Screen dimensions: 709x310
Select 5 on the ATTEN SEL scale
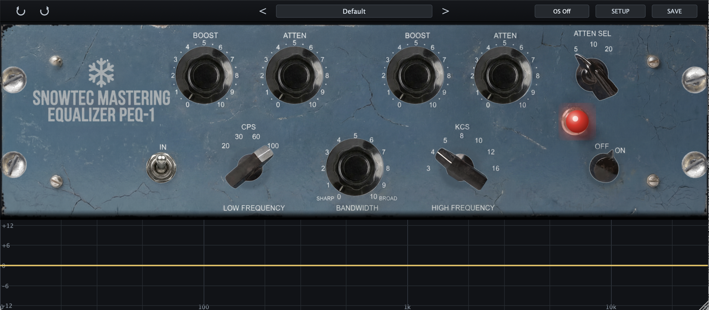(x=576, y=49)
